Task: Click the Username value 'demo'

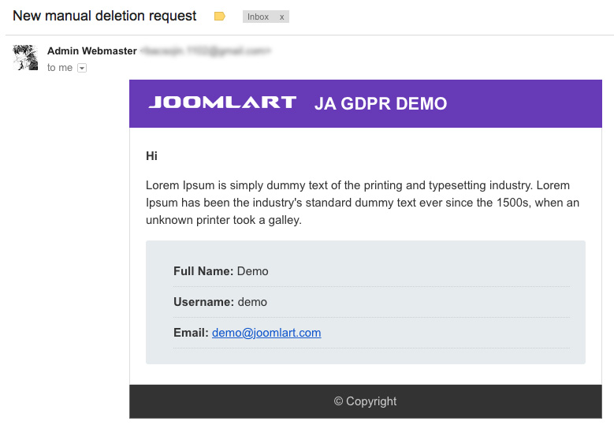Action: click(252, 302)
